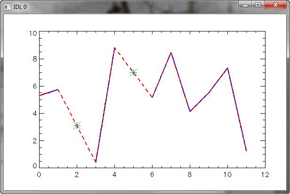Image resolution: width=290 pixels, height=194 pixels.
Task: Click the plot peak at x=4
Action: point(115,48)
